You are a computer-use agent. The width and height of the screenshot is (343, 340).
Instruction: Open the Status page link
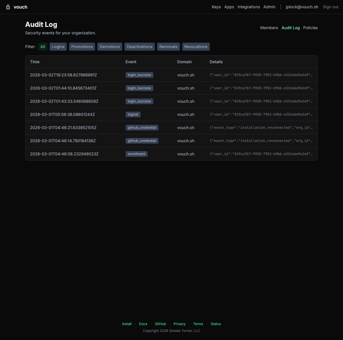click(216, 324)
